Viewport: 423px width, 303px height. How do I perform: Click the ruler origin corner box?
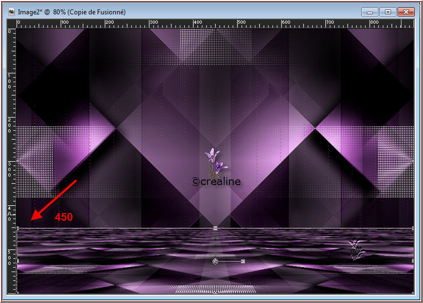pos(11,23)
